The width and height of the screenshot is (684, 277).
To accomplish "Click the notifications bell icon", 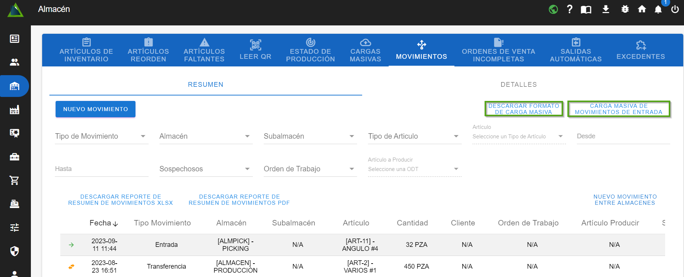I will click(658, 9).
